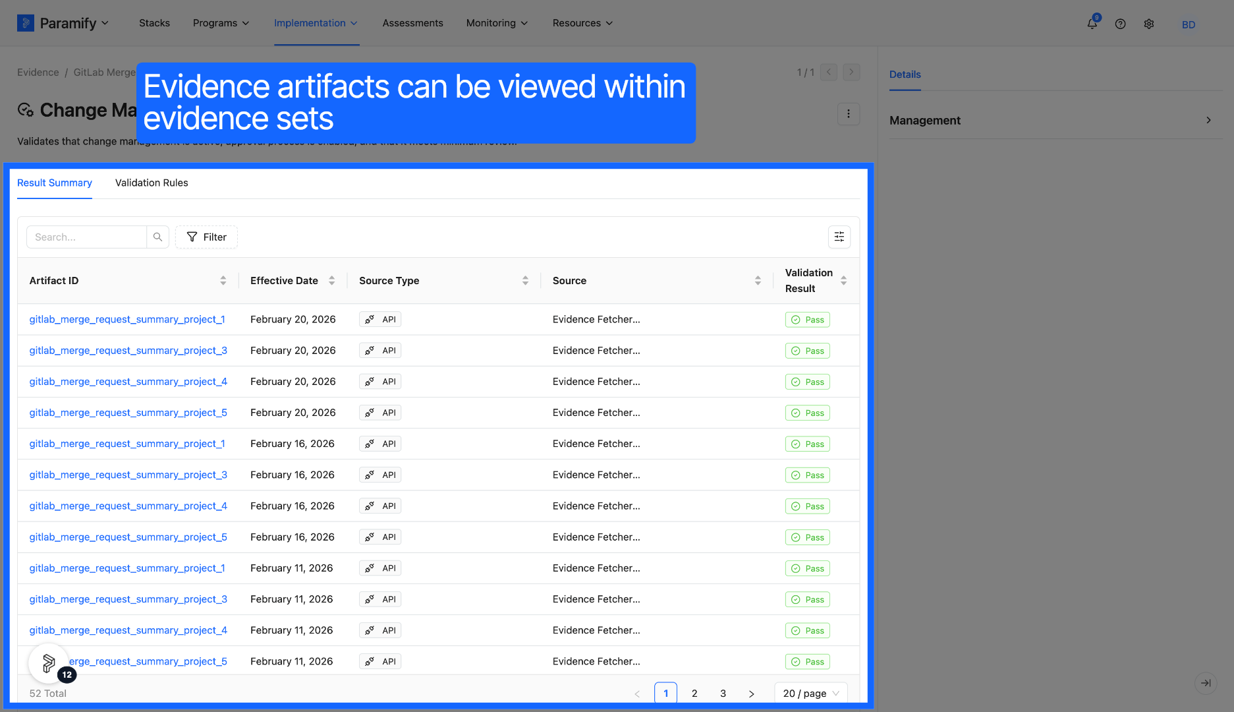Click the 1 / 1 evidence counter
Screen dimensions: 1234x712
point(805,73)
